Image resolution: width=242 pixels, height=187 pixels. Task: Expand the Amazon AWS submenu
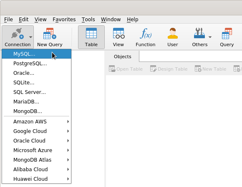pyautogui.click(x=37, y=121)
